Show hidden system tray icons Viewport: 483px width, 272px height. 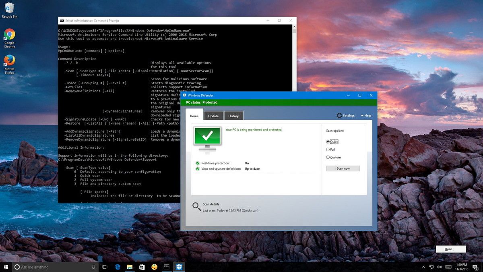[423, 267]
